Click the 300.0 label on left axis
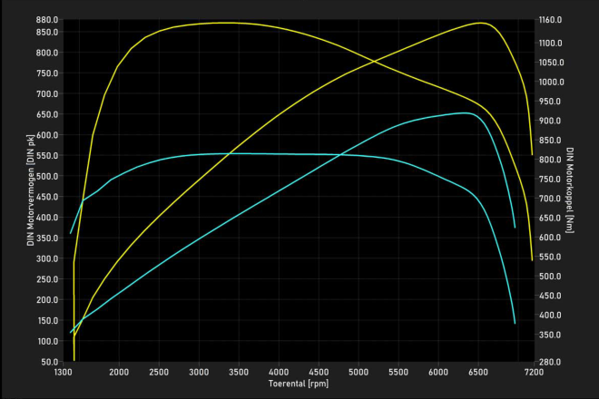This screenshot has height=399, width=599. (47, 258)
